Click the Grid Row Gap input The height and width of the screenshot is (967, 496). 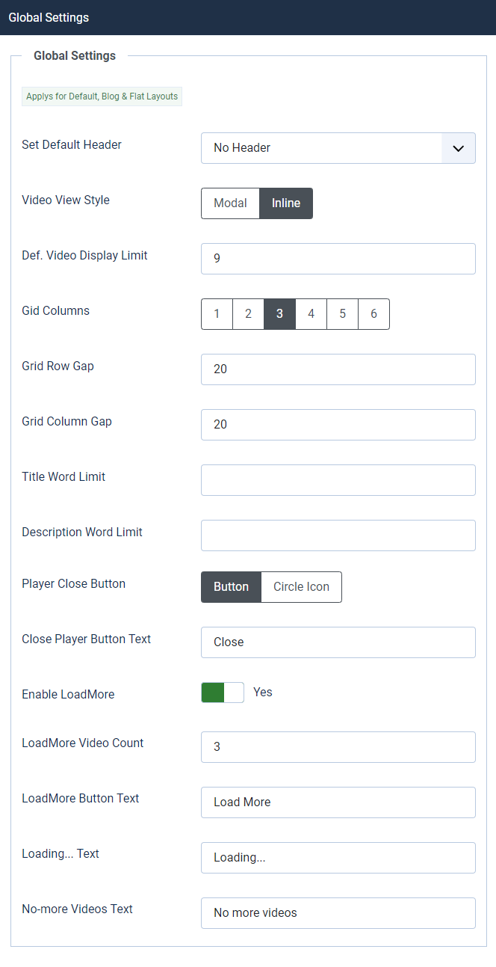click(338, 369)
